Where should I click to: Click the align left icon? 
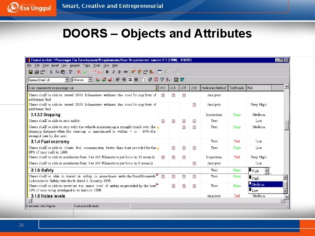pos(118,80)
